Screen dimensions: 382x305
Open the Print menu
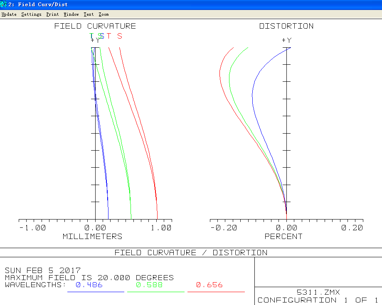(52, 14)
